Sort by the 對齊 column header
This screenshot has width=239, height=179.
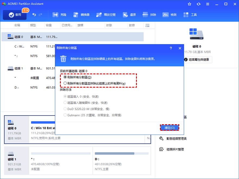[x=132, y=25]
